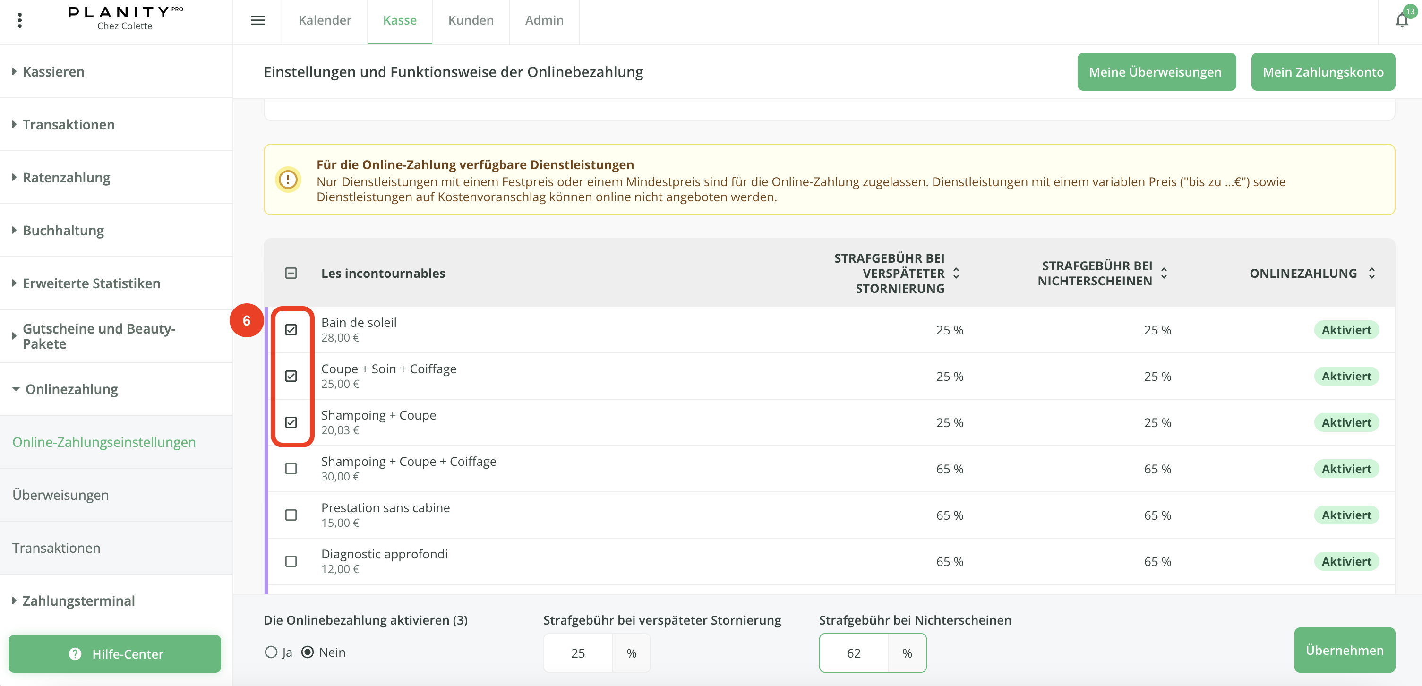Collapse the Onlinezahlung sidebar section
This screenshot has height=686, width=1422.
tap(72, 389)
